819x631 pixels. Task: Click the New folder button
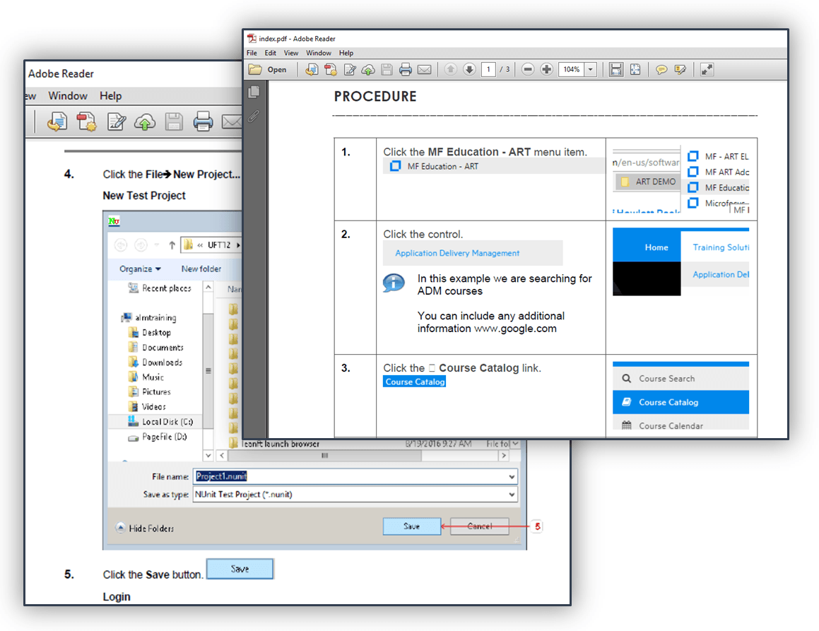[x=201, y=269]
